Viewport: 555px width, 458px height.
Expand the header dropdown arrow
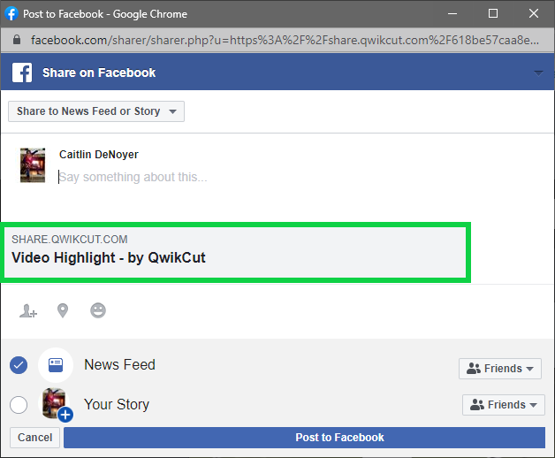(538, 73)
